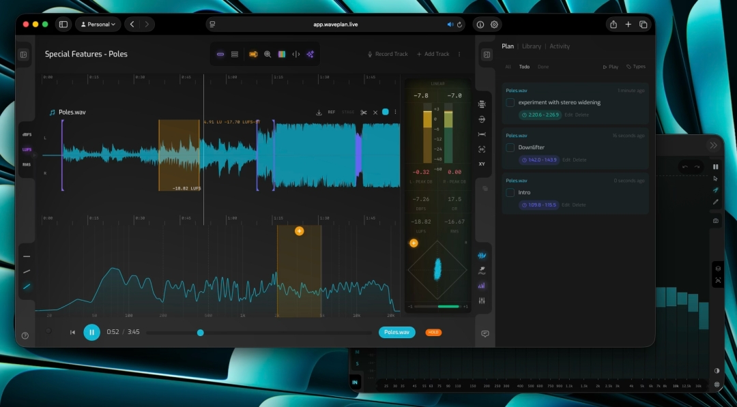Screen dimensions: 737x407
Task: Click the Poles.wav blue track color swatch
Action: click(386, 112)
